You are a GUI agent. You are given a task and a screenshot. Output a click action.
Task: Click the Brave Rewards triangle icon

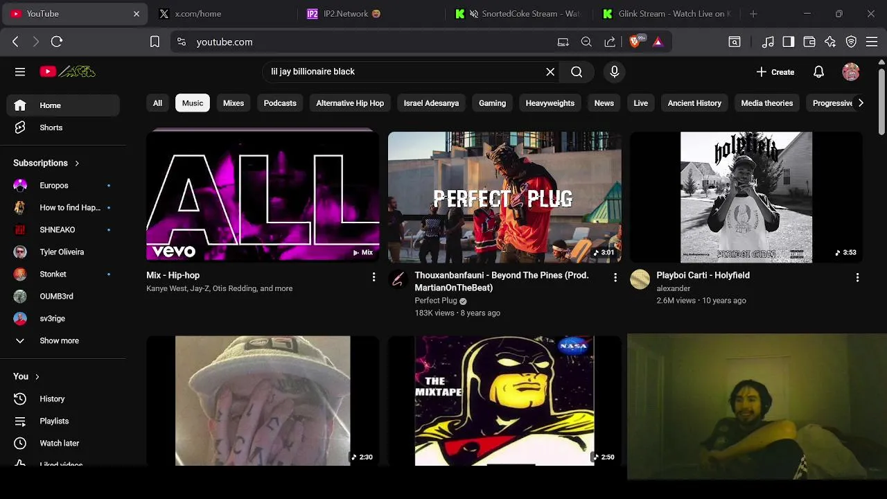(658, 42)
